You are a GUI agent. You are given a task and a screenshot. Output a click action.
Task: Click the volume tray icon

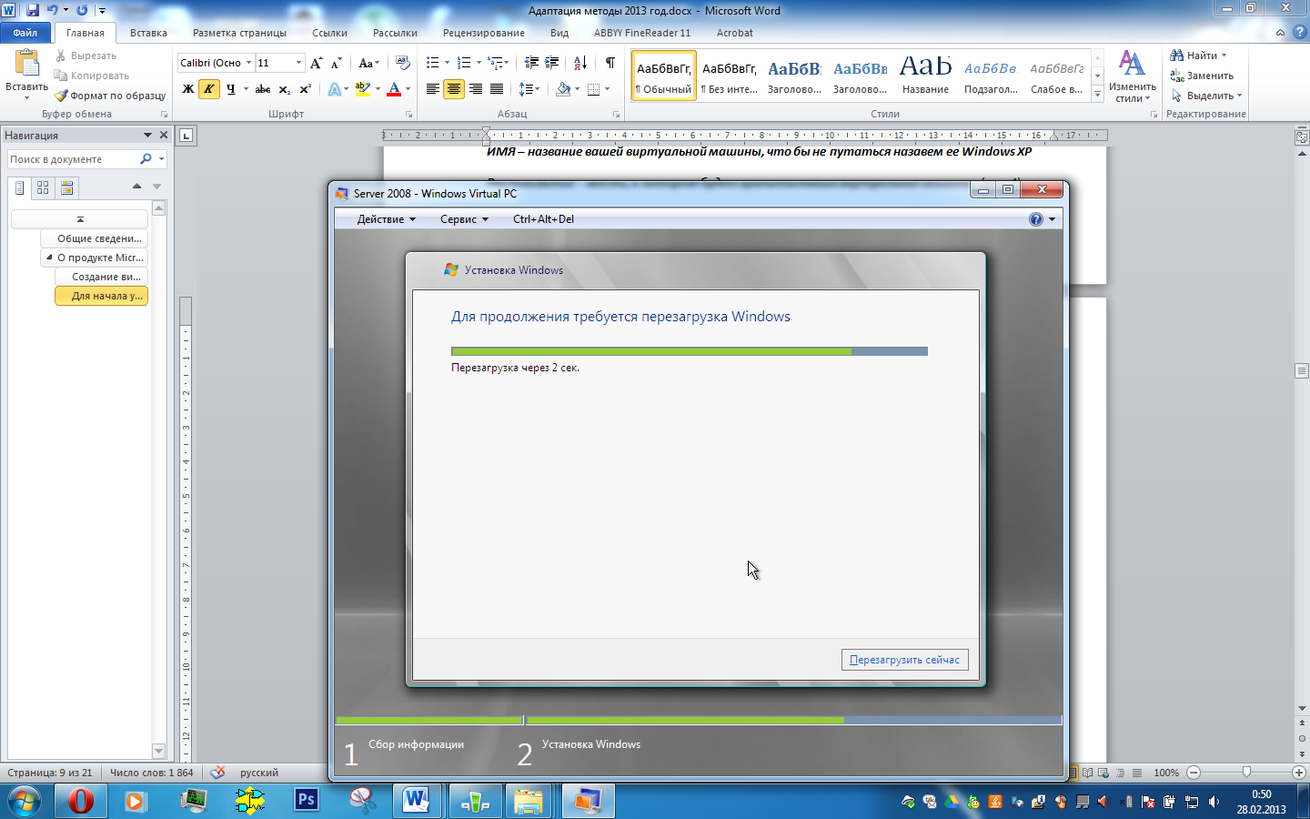click(1214, 802)
